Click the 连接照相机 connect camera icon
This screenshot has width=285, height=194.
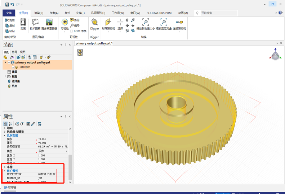point(179,22)
